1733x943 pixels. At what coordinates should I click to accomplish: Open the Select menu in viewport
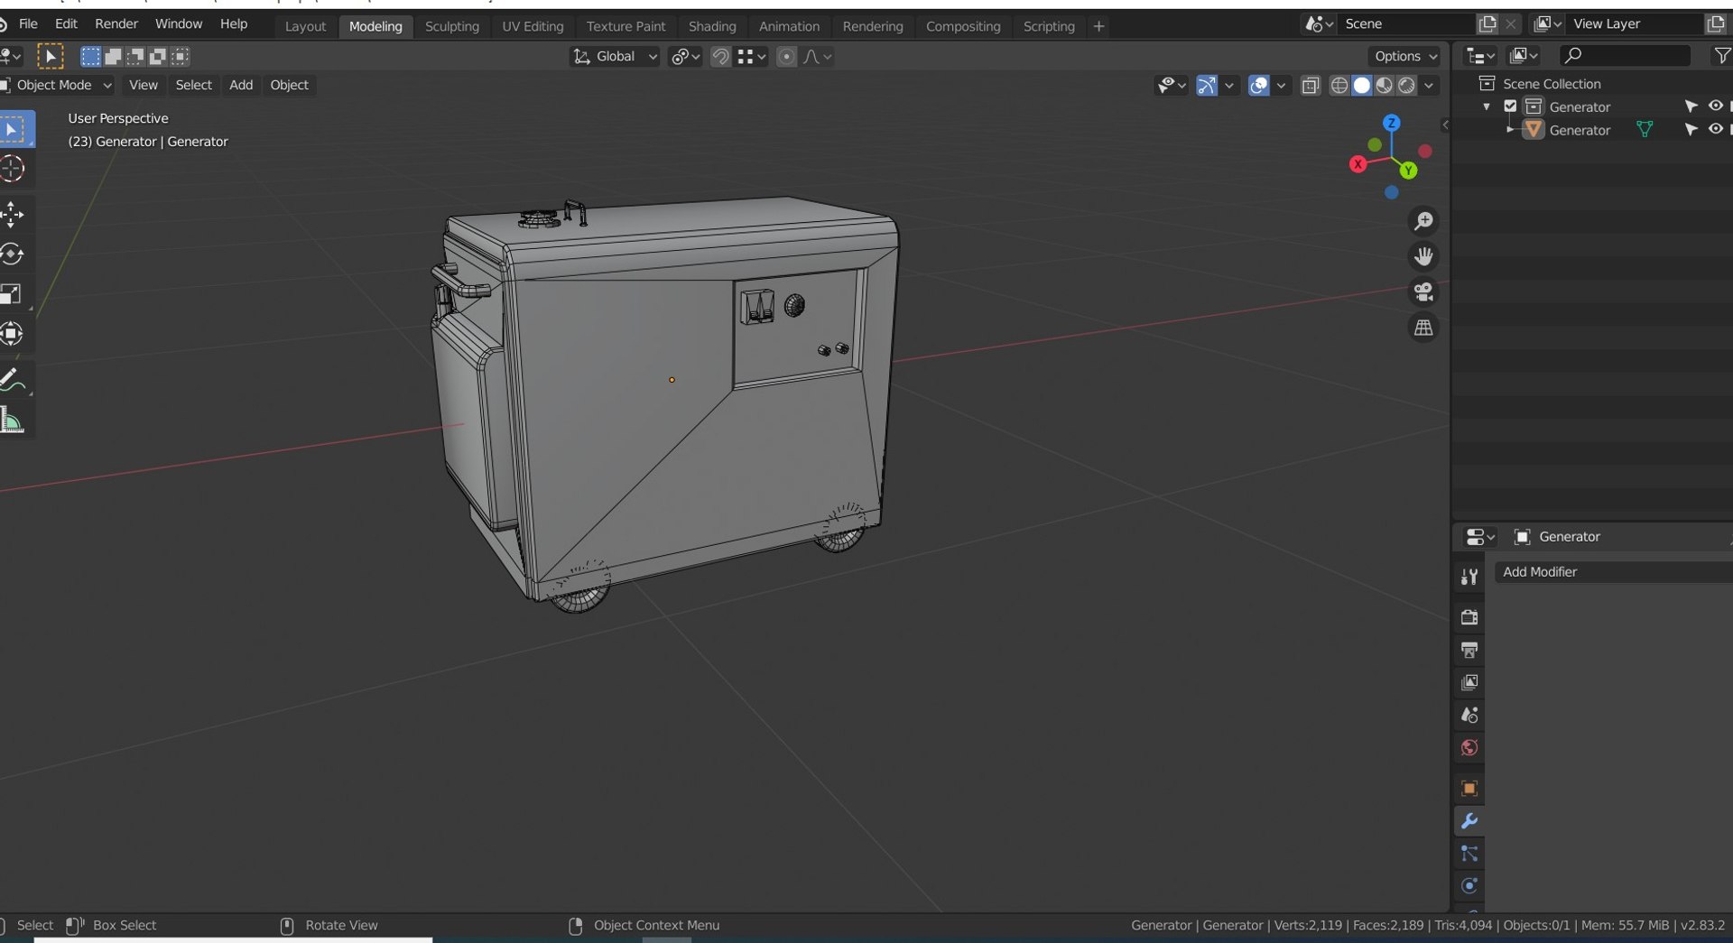[194, 85]
